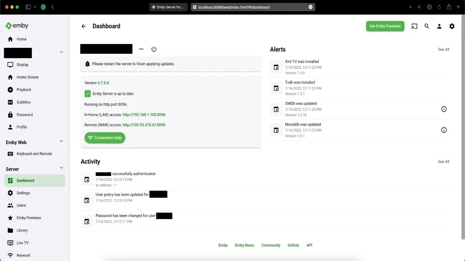Click the Connection Help button
Screen dimensions: 465x261
(x=105, y=138)
